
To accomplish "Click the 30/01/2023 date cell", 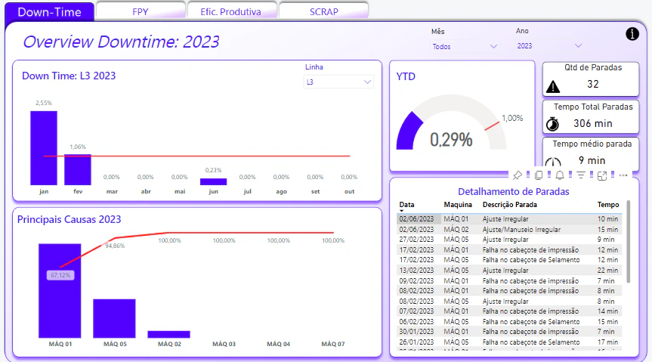I will [416, 332].
